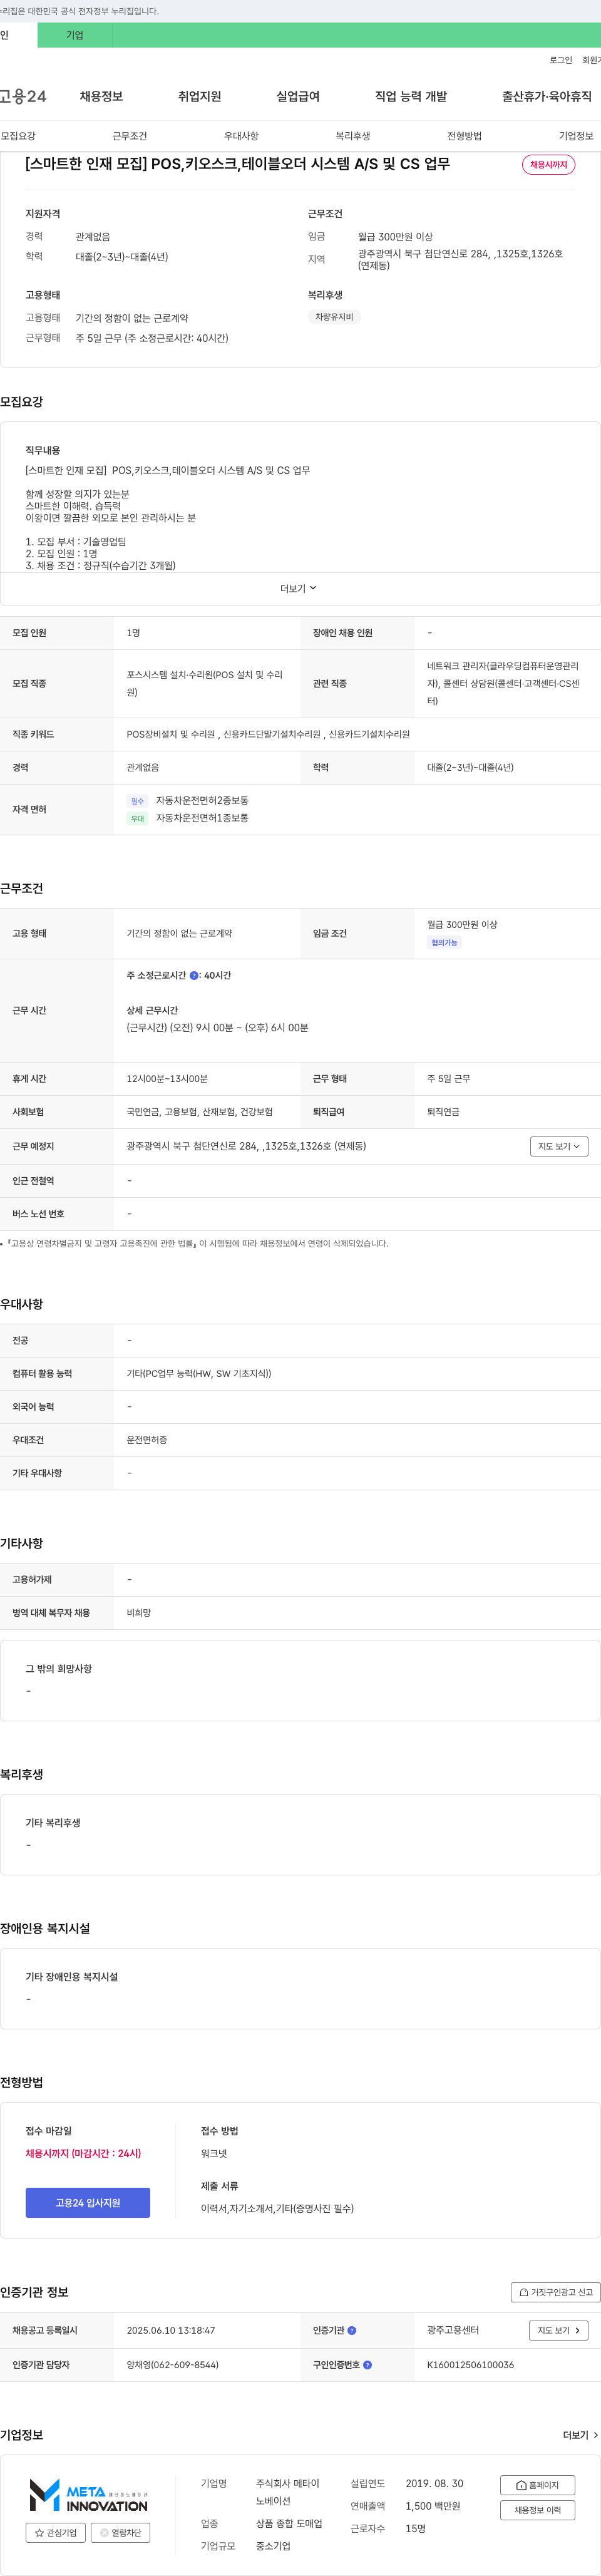Screen dimensions: 601x2576
Task: Open 지도 보기 for 광주고용센터
Action: click(x=558, y=2330)
